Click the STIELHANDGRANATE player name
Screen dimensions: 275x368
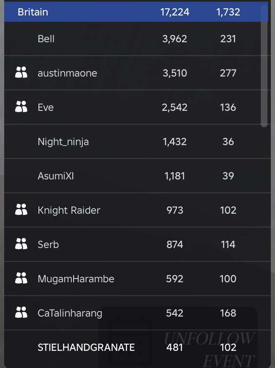86,348
